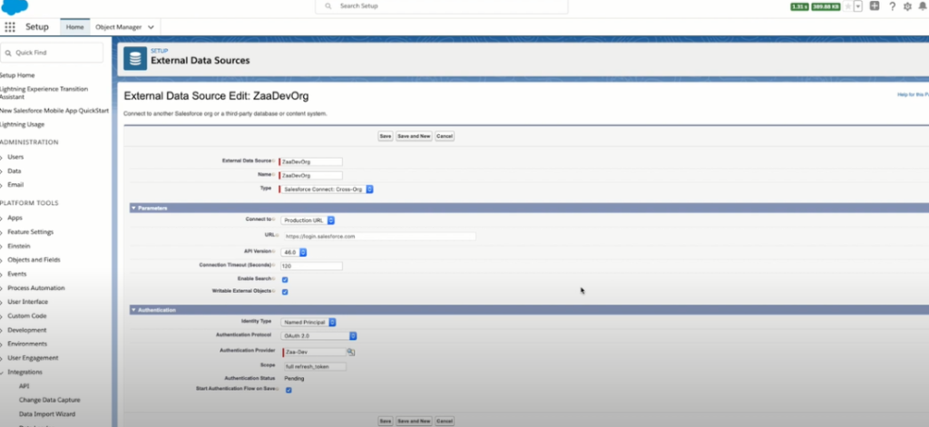Screen dimensions: 929x427
Task: Expand the Identity Type dropdown
Action: (310, 322)
